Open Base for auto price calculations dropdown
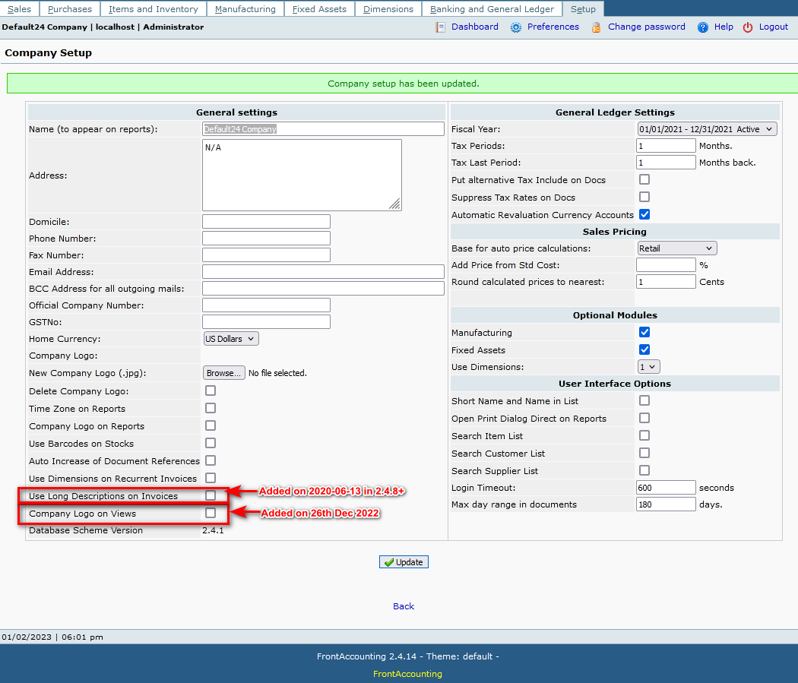This screenshot has height=683, width=798. coord(677,248)
